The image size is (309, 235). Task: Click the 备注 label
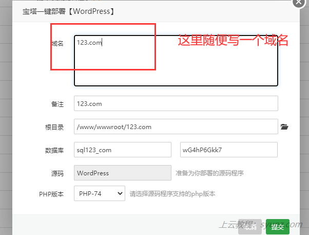[57, 104]
